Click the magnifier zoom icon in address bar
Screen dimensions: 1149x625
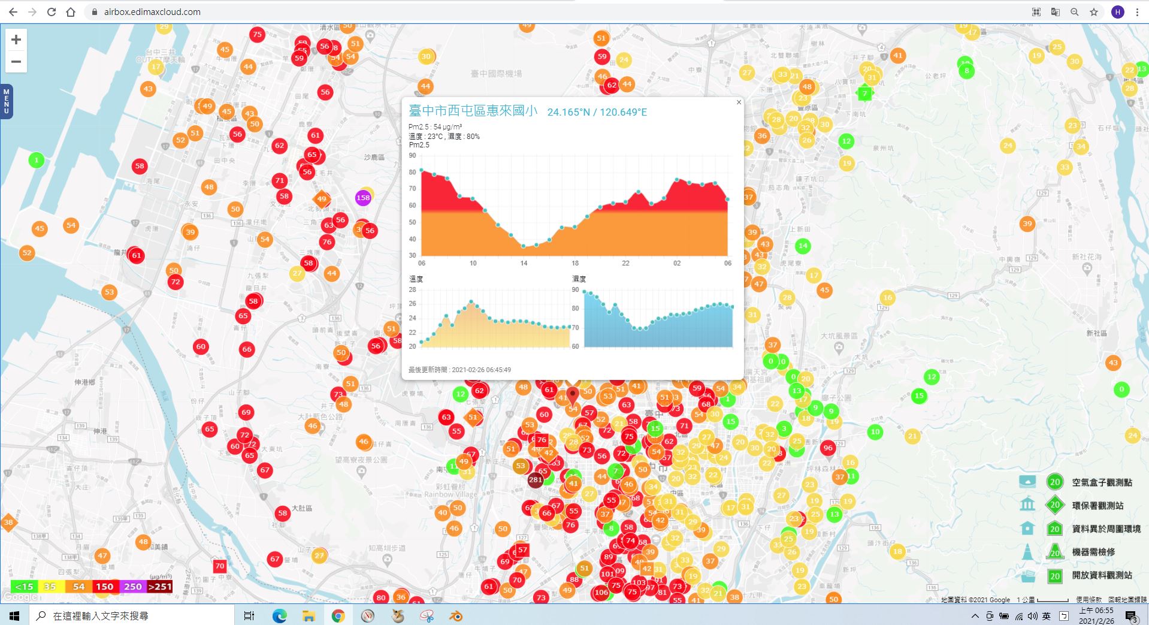[1075, 12]
